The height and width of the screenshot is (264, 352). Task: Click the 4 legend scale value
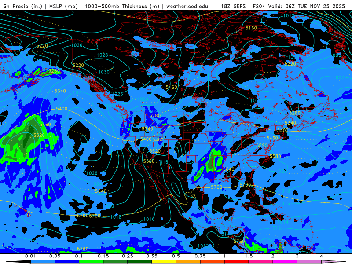click(x=322, y=256)
